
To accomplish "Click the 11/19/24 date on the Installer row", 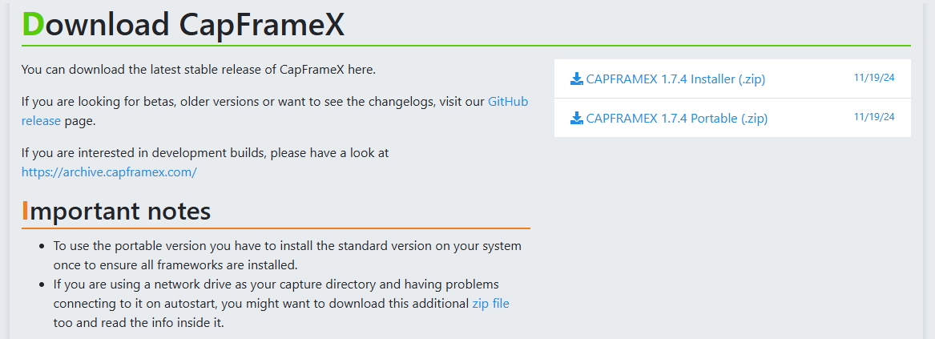I will (x=874, y=78).
